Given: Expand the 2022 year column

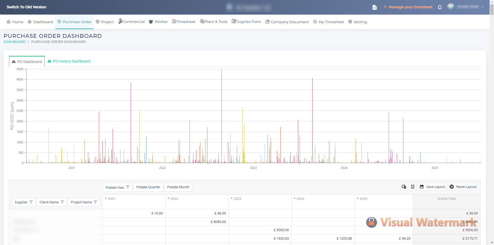Looking at the screenshot, I should point(169,198).
